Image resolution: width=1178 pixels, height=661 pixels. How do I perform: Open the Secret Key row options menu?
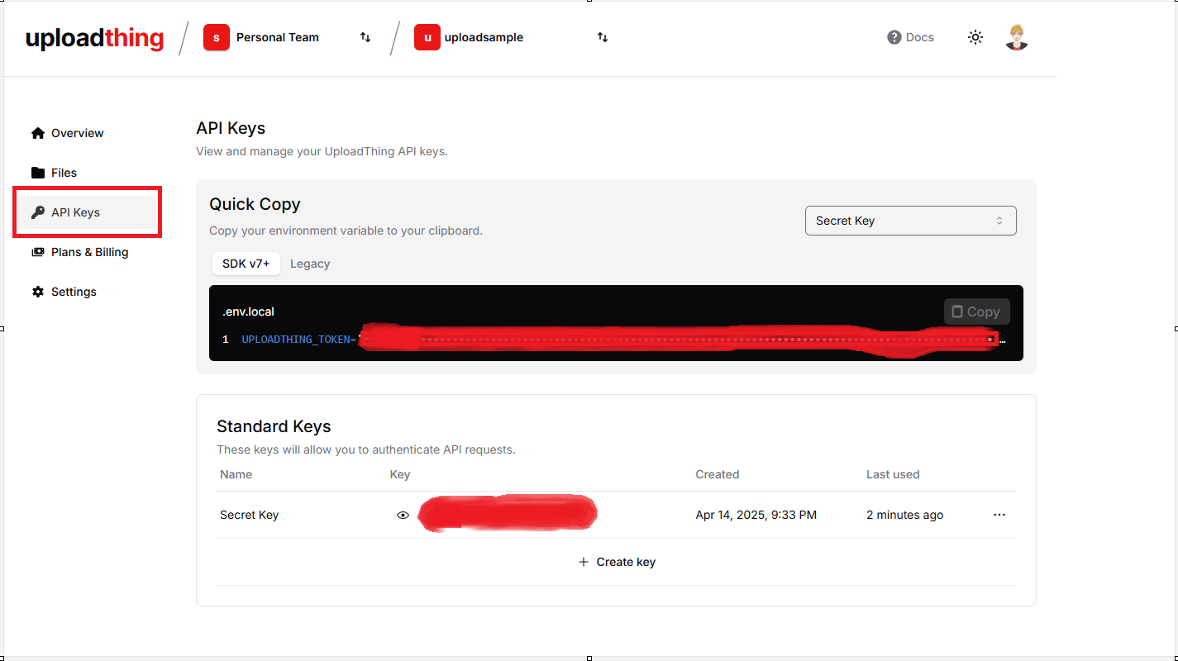point(999,515)
